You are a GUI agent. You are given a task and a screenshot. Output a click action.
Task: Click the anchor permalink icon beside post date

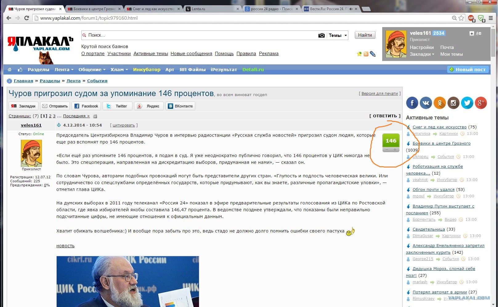point(59,125)
